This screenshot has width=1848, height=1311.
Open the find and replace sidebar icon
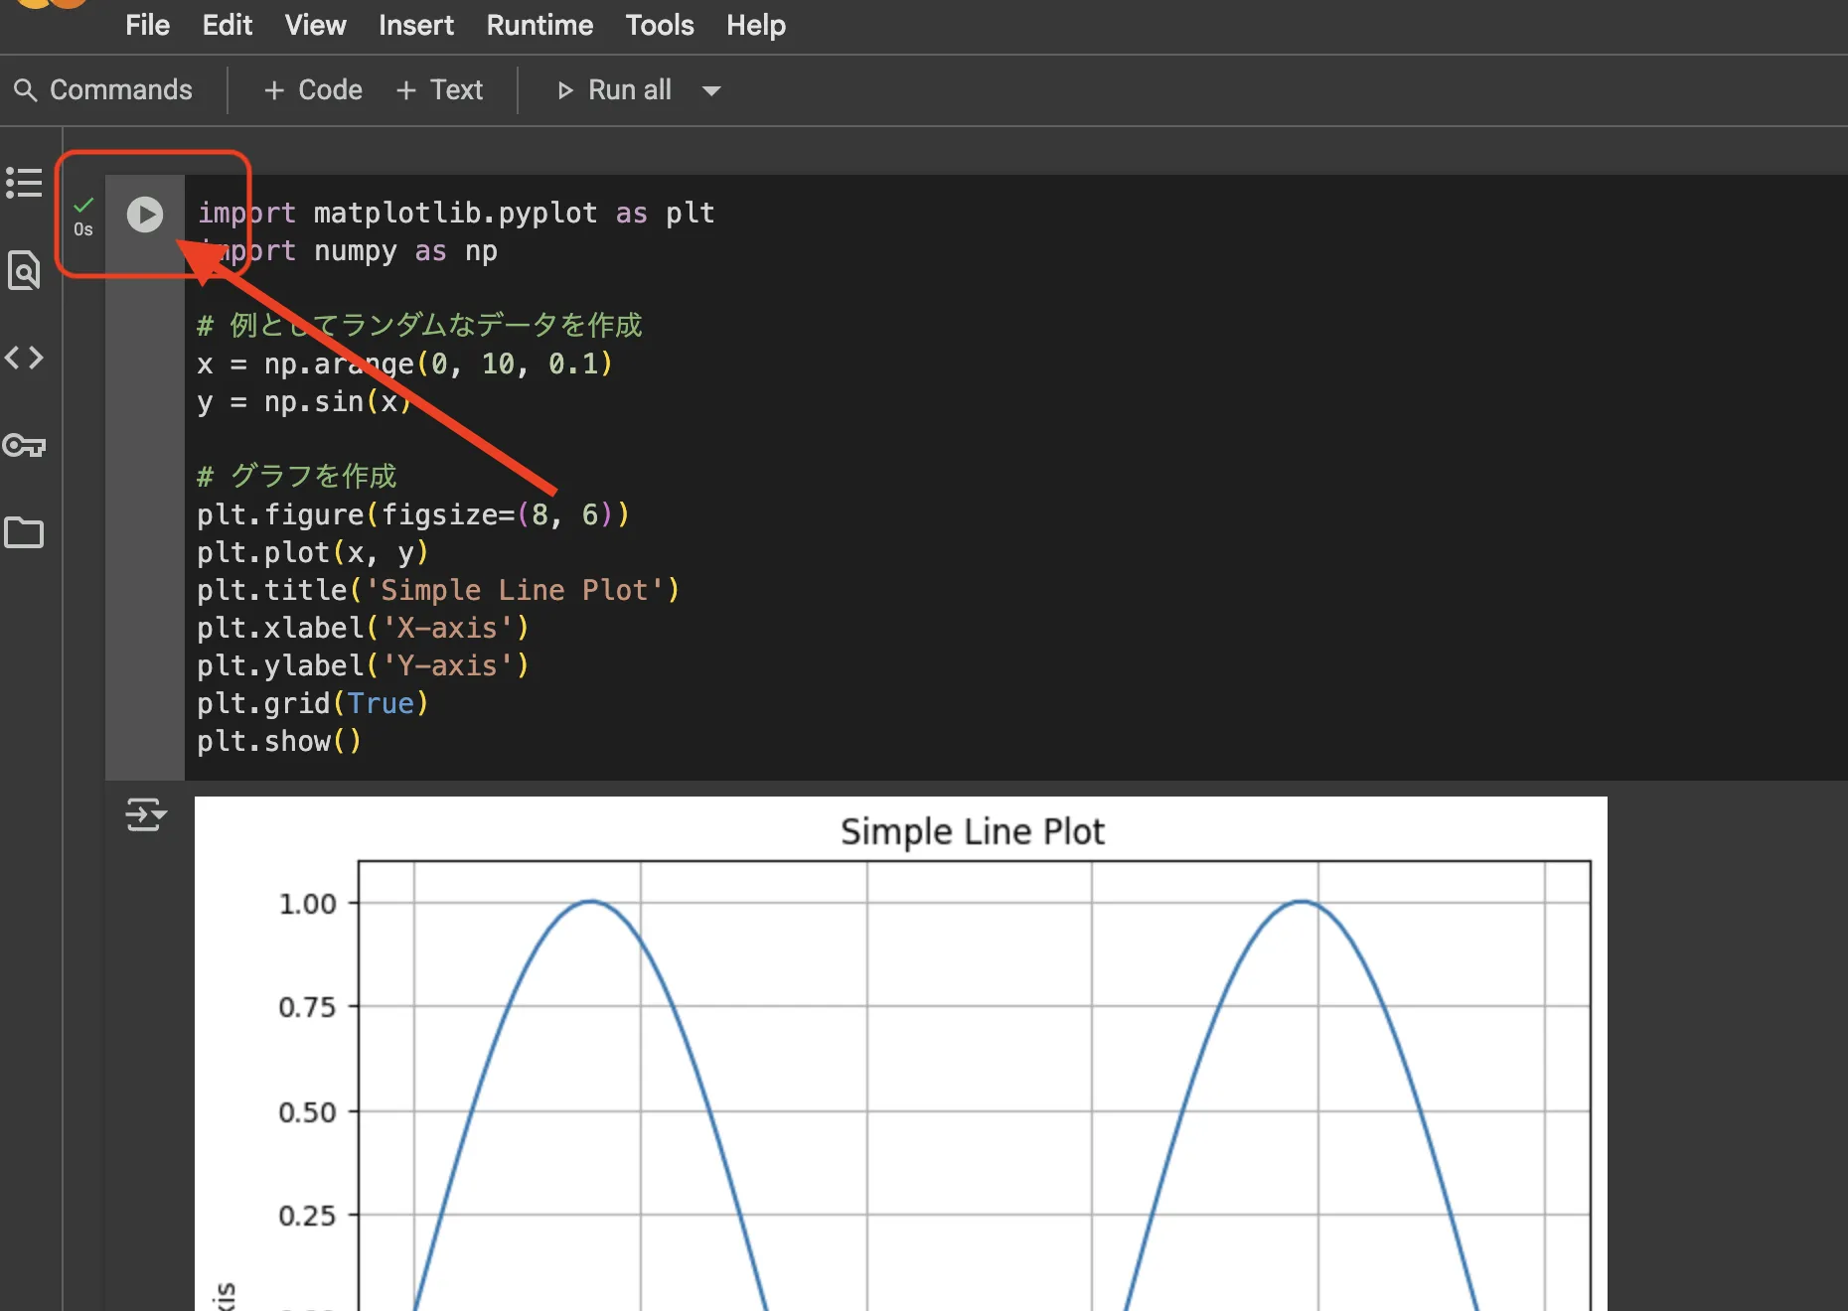pyautogui.click(x=24, y=270)
